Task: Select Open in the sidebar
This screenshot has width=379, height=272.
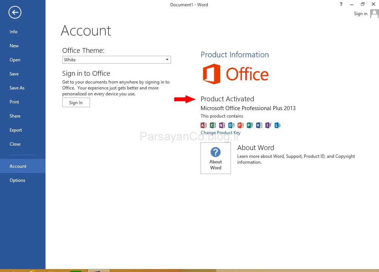Action: pos(23,60)
